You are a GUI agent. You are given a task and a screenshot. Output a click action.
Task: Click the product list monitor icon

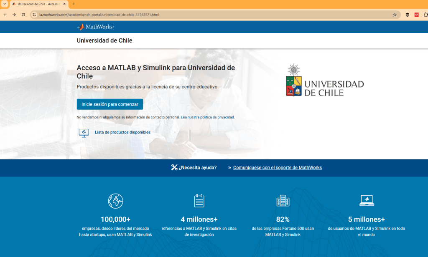pos(84,133)
